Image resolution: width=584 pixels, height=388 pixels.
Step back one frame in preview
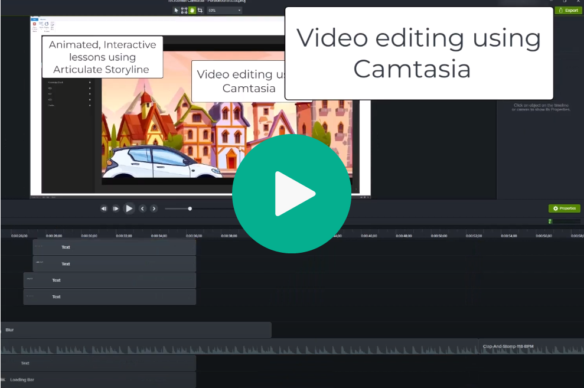104,208
